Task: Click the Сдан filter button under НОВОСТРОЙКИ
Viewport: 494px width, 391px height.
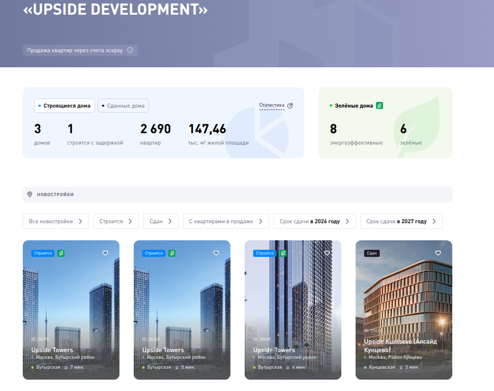Action: (161, 221)
